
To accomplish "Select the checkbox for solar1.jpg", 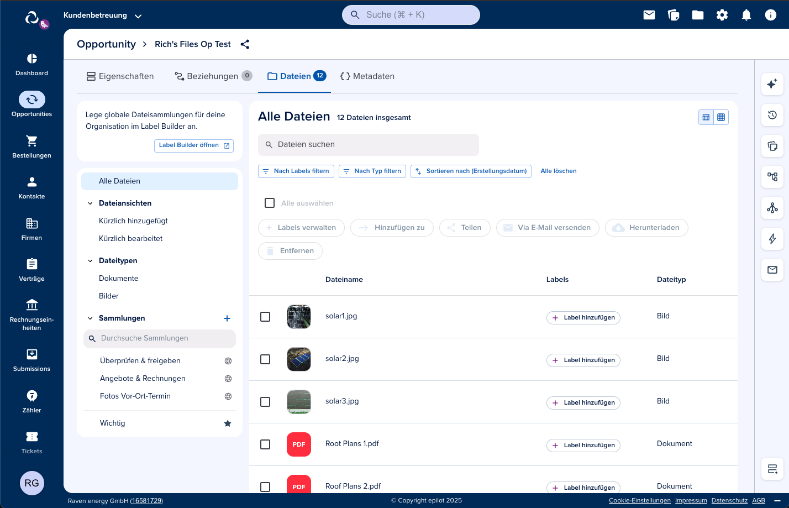I will pyautogui.click(x=265, y=317).
